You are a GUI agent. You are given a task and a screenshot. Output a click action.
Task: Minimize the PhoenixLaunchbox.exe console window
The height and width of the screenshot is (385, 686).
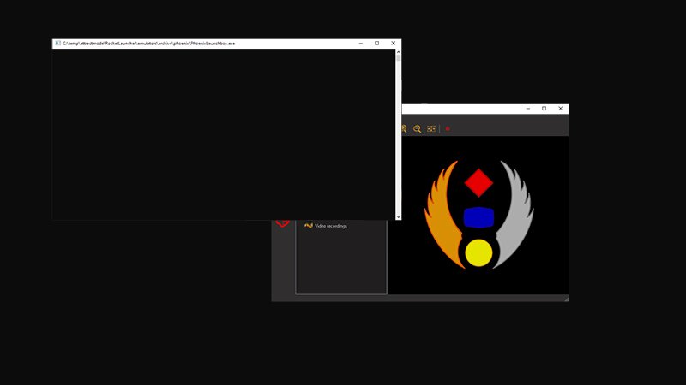(360, 44)
